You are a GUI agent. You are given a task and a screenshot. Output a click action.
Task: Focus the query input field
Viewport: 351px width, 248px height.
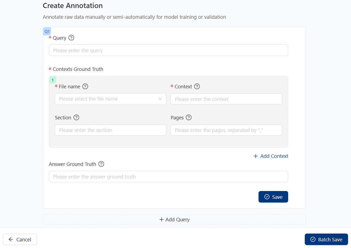click(168, 50)
